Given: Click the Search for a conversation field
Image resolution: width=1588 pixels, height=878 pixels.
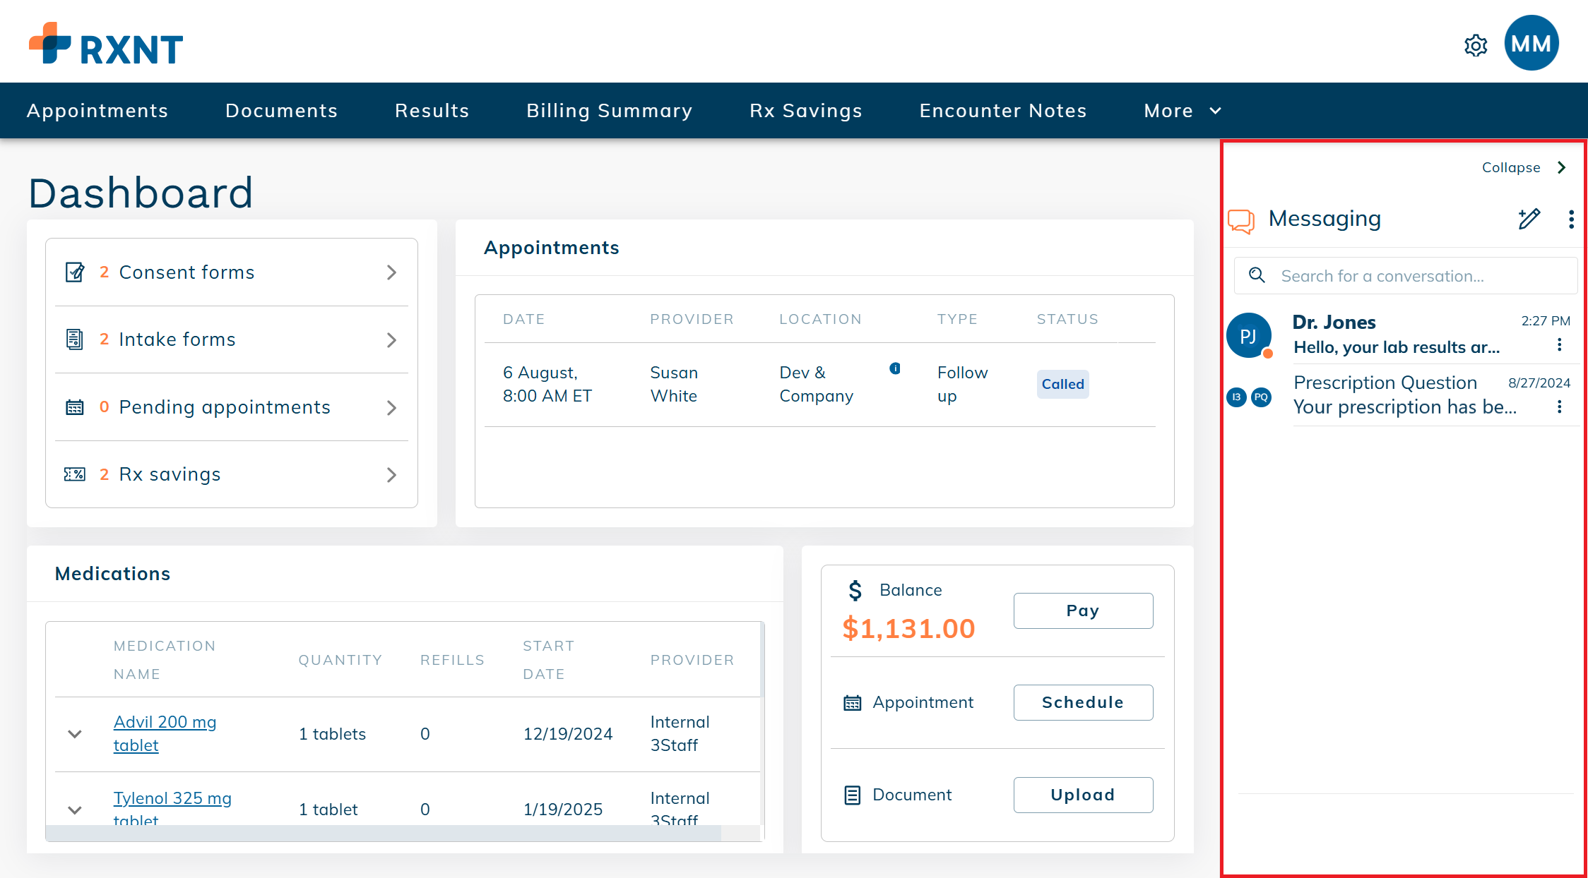Looking at the screenshot, I should pos(1406,276).
